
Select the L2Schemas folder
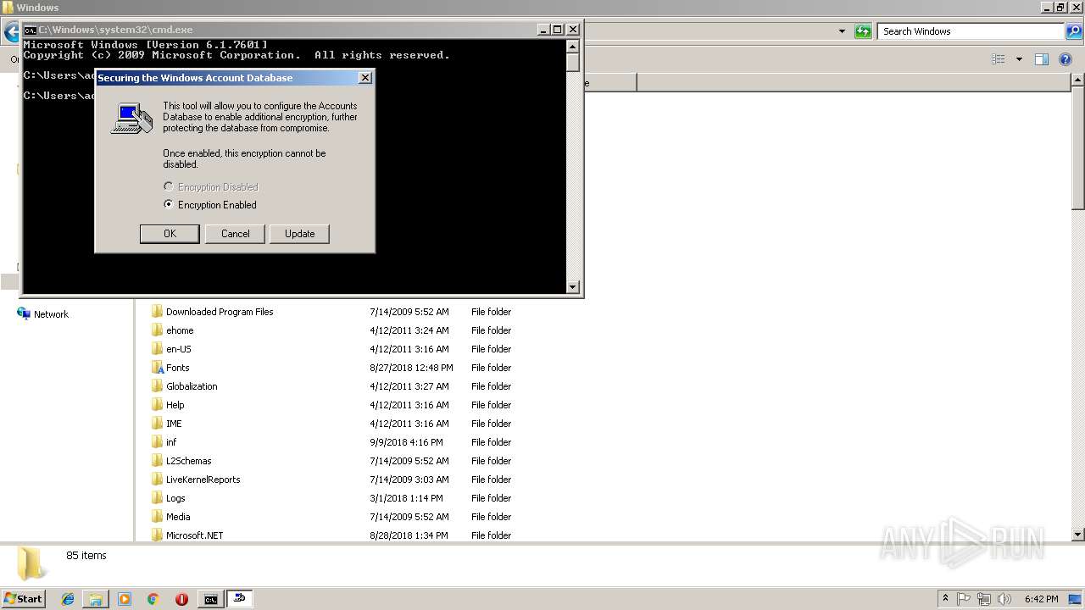click(189, 461)
